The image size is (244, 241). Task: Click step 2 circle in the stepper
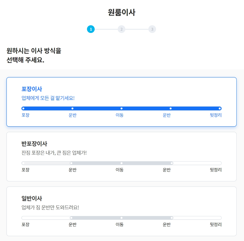pyautogui.click(x=121, y=29)
